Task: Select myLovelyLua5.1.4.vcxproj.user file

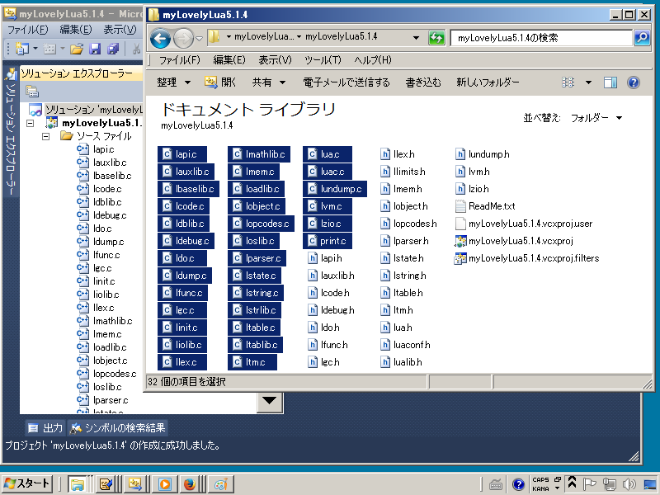Action: [x=524, y=224]
